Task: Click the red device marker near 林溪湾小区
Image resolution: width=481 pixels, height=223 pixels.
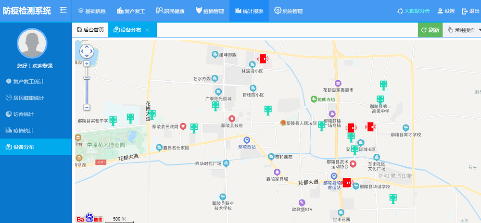Action: [263, 59]
